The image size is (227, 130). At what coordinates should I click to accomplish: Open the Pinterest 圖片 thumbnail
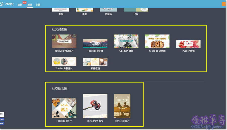(x=122, y=106)
